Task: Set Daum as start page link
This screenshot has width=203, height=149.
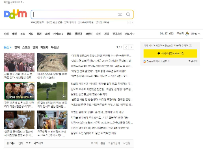Action: (13, 2)
